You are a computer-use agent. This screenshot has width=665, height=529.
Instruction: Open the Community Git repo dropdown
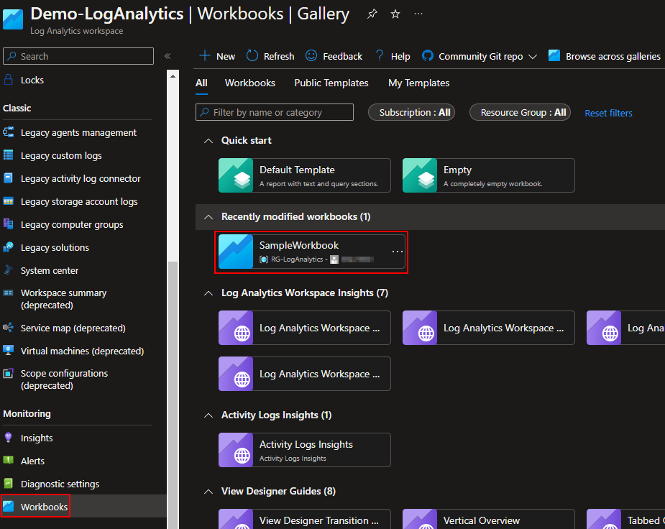click(532, 56)
